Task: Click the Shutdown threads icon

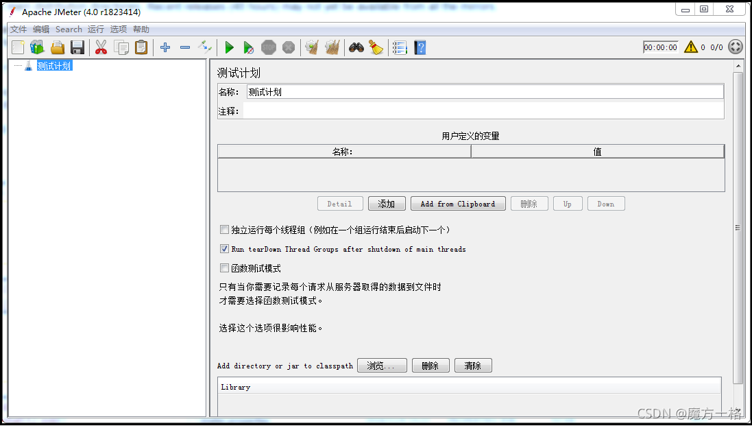Action: [288, 47]
